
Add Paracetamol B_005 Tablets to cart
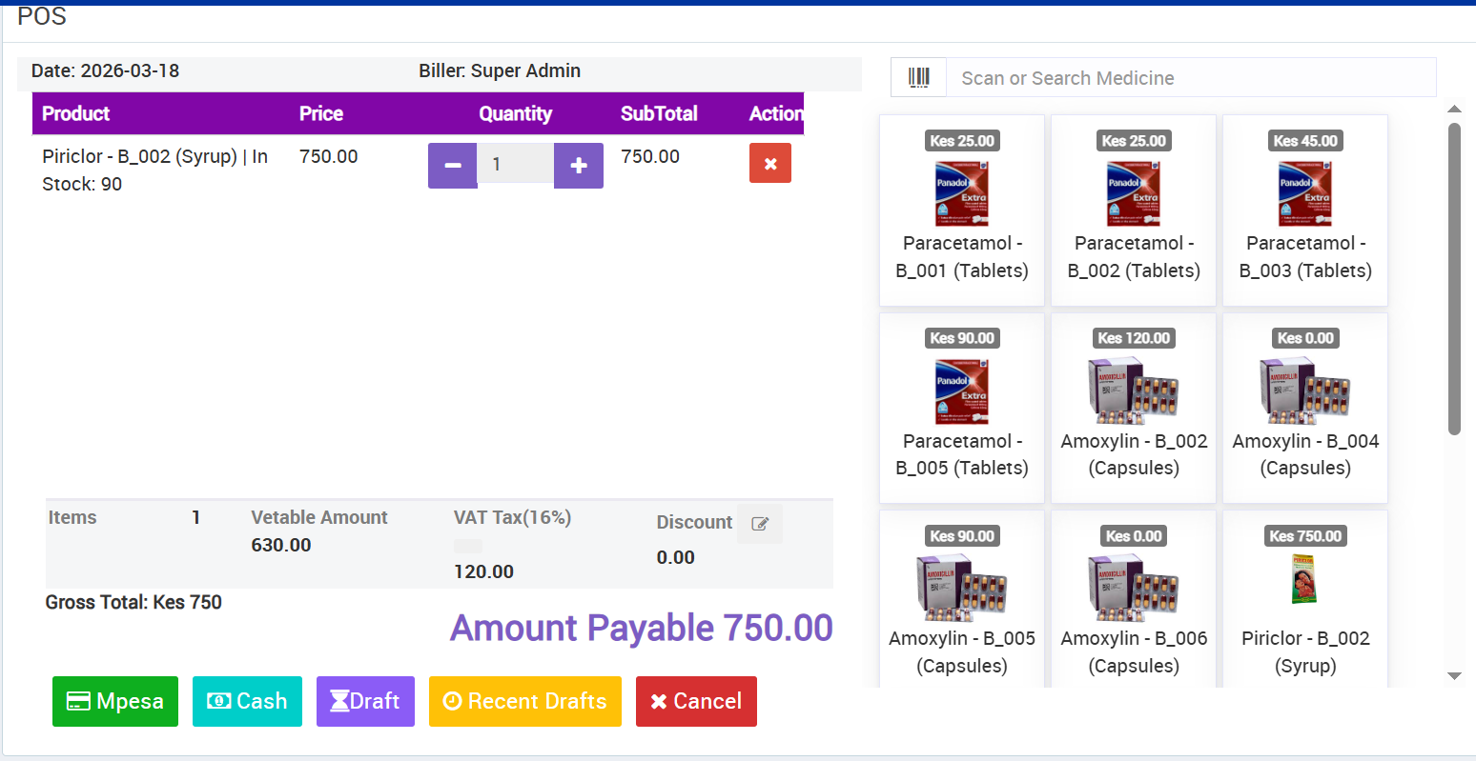(x=962, y=408)
